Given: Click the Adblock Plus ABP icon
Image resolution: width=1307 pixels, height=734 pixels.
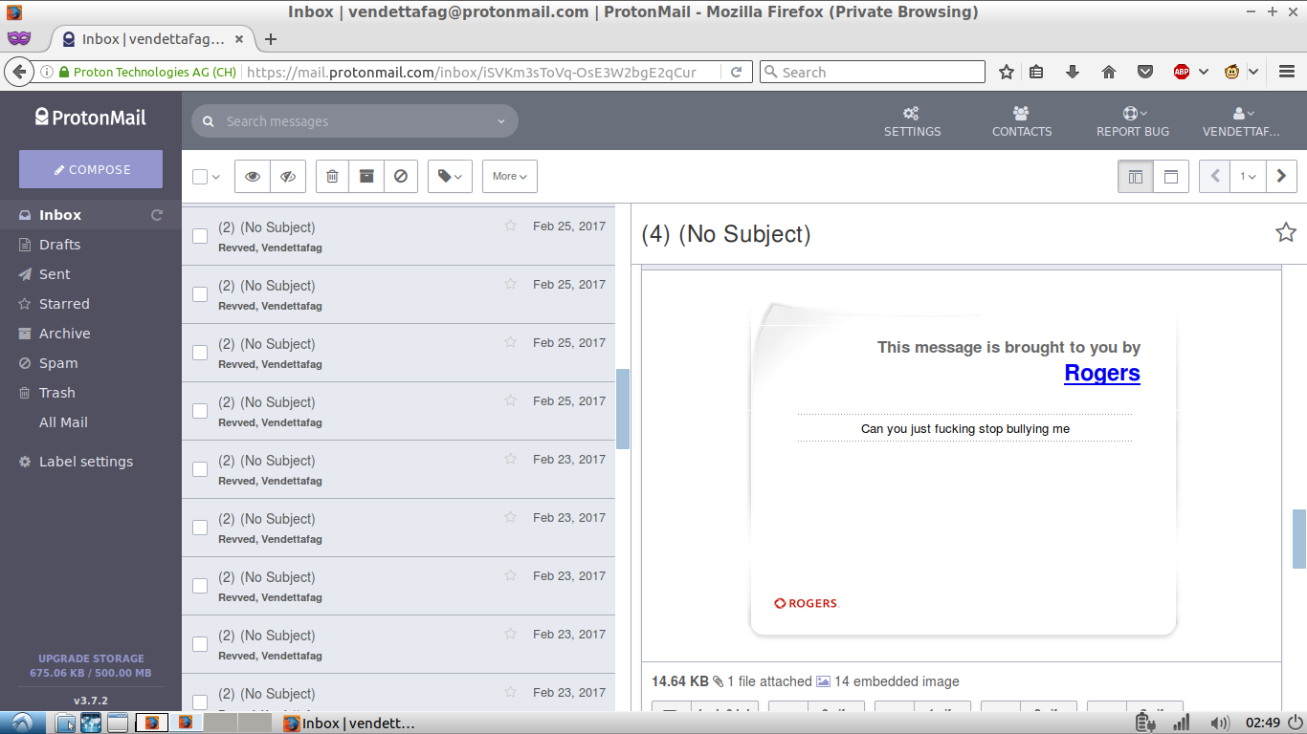Looking at the screenshot, I should click(x=1182, y=72).
